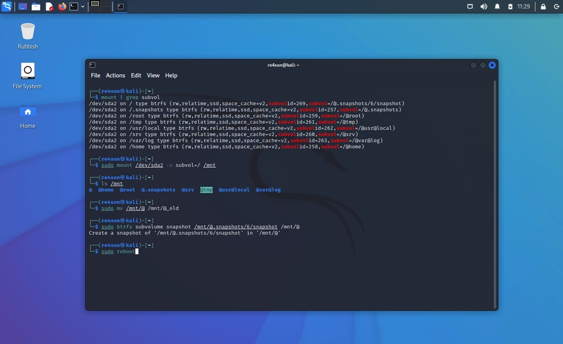563x344 pixels.
Task: Open the terminal emulator launcher in panel
Action: [x=74, y=6]
